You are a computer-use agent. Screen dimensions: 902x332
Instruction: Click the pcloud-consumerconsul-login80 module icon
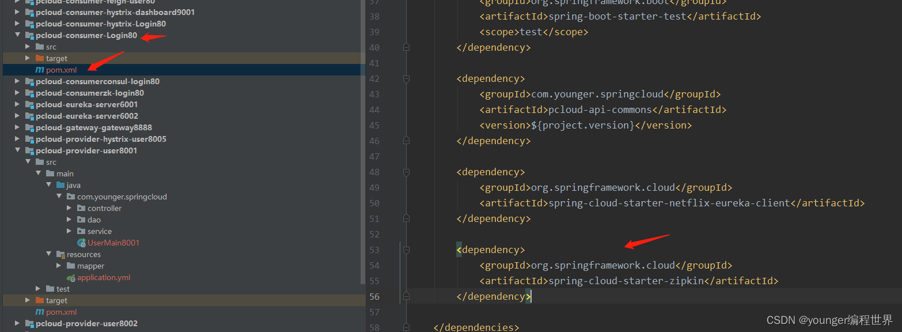(x=29, y=81)
